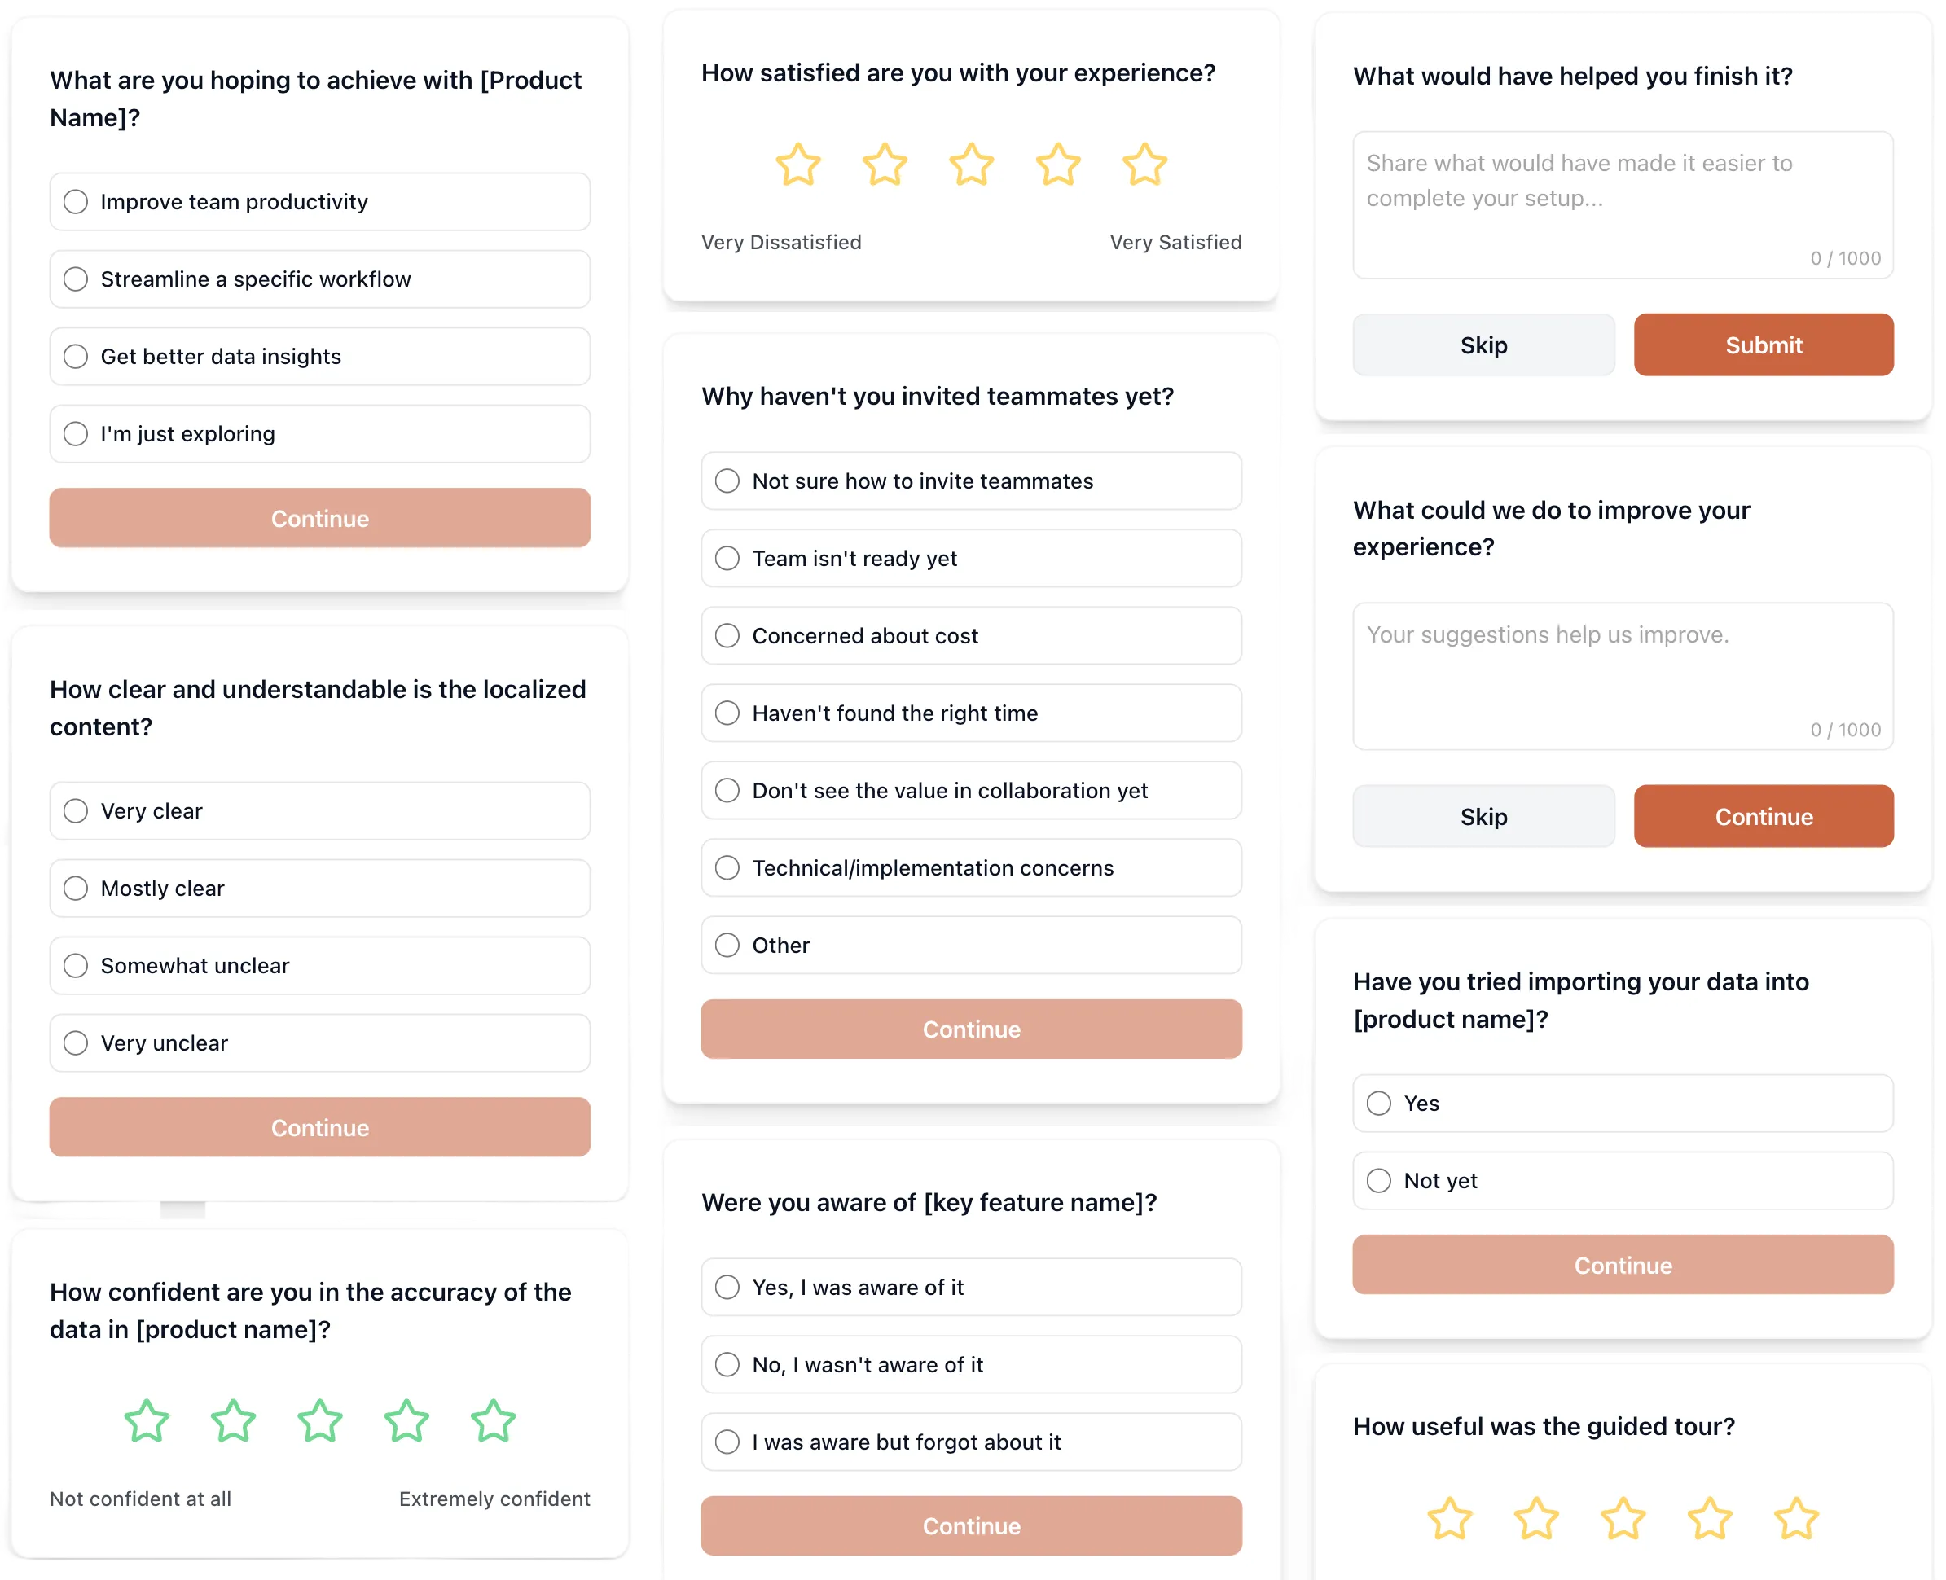Skip the experience improvement question
The height and width of the screenshot is (1580, 1946).
pyautogui.click(x=1483, y=816)
